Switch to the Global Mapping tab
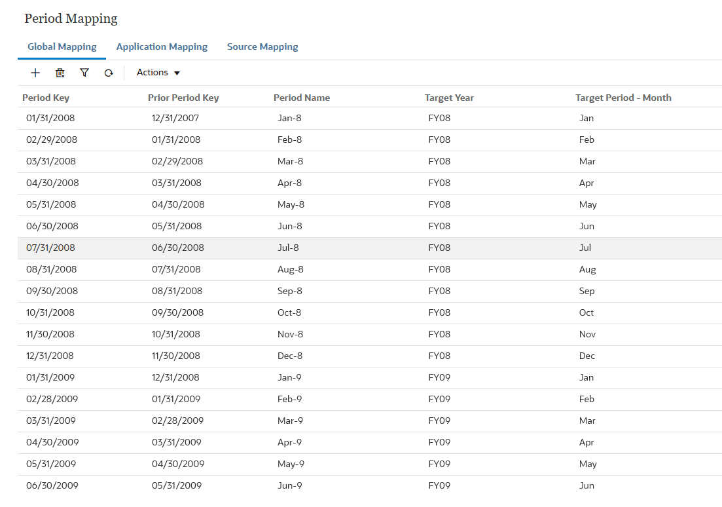Image resolution: width=722 pixels, height=507 pixels. [62, 47]
